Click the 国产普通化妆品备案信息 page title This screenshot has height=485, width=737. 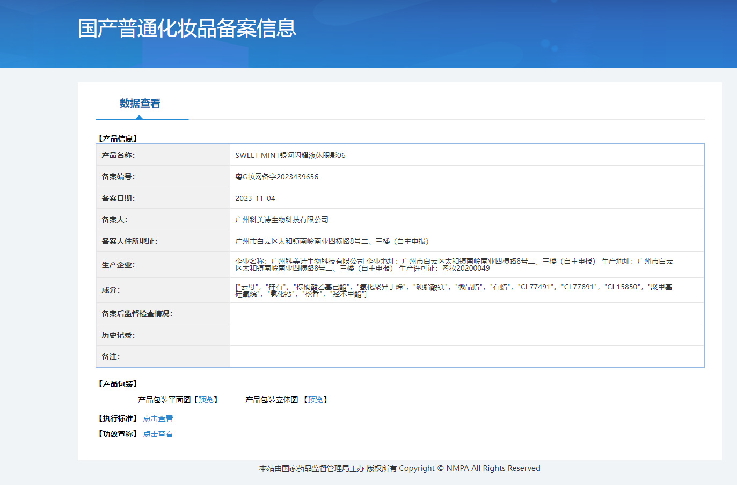pyautogui.click(x=187, y=28)
